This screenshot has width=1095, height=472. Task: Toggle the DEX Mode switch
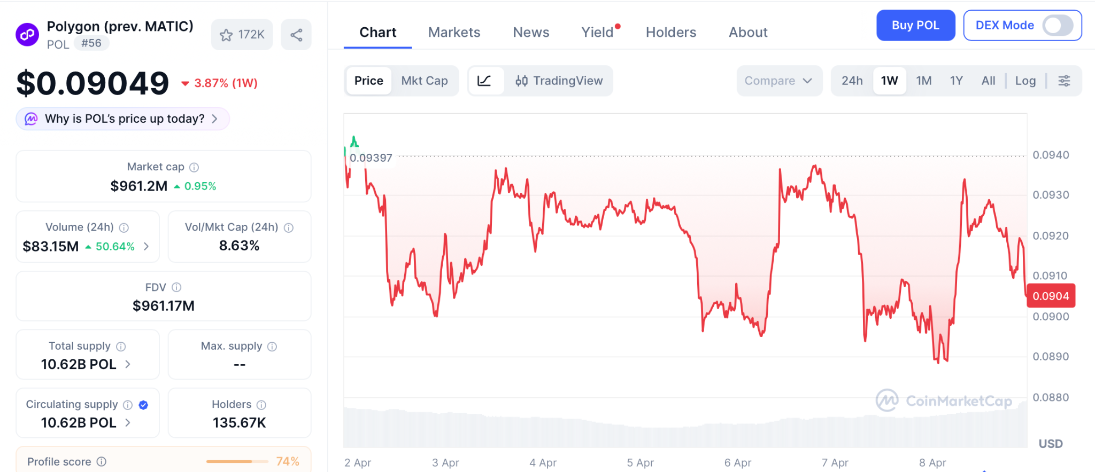pyautogui.click(x=1058, y=26)
